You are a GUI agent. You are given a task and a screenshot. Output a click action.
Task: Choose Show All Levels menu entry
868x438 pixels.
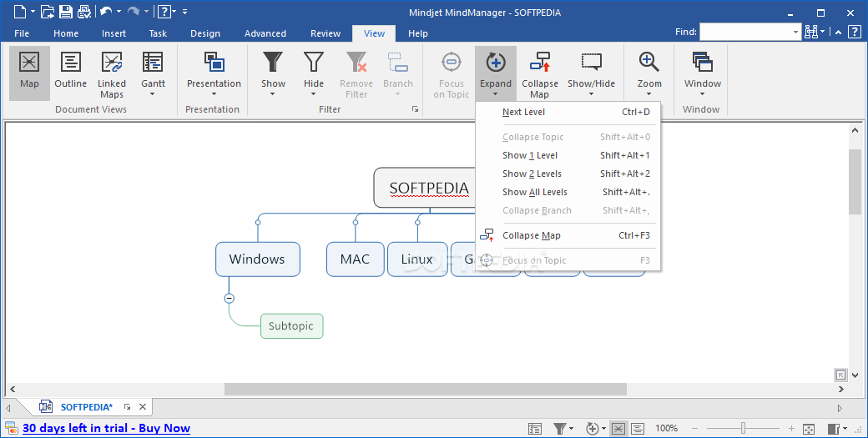pyautogui.click(x=568, y=192)
